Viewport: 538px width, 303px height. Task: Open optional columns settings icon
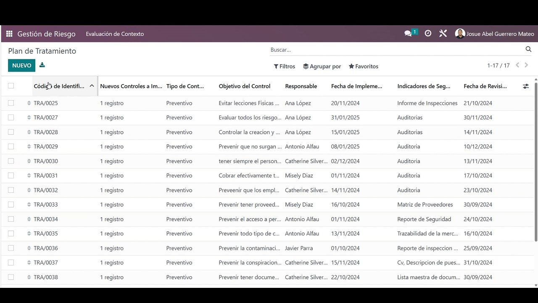pos(525,86)
